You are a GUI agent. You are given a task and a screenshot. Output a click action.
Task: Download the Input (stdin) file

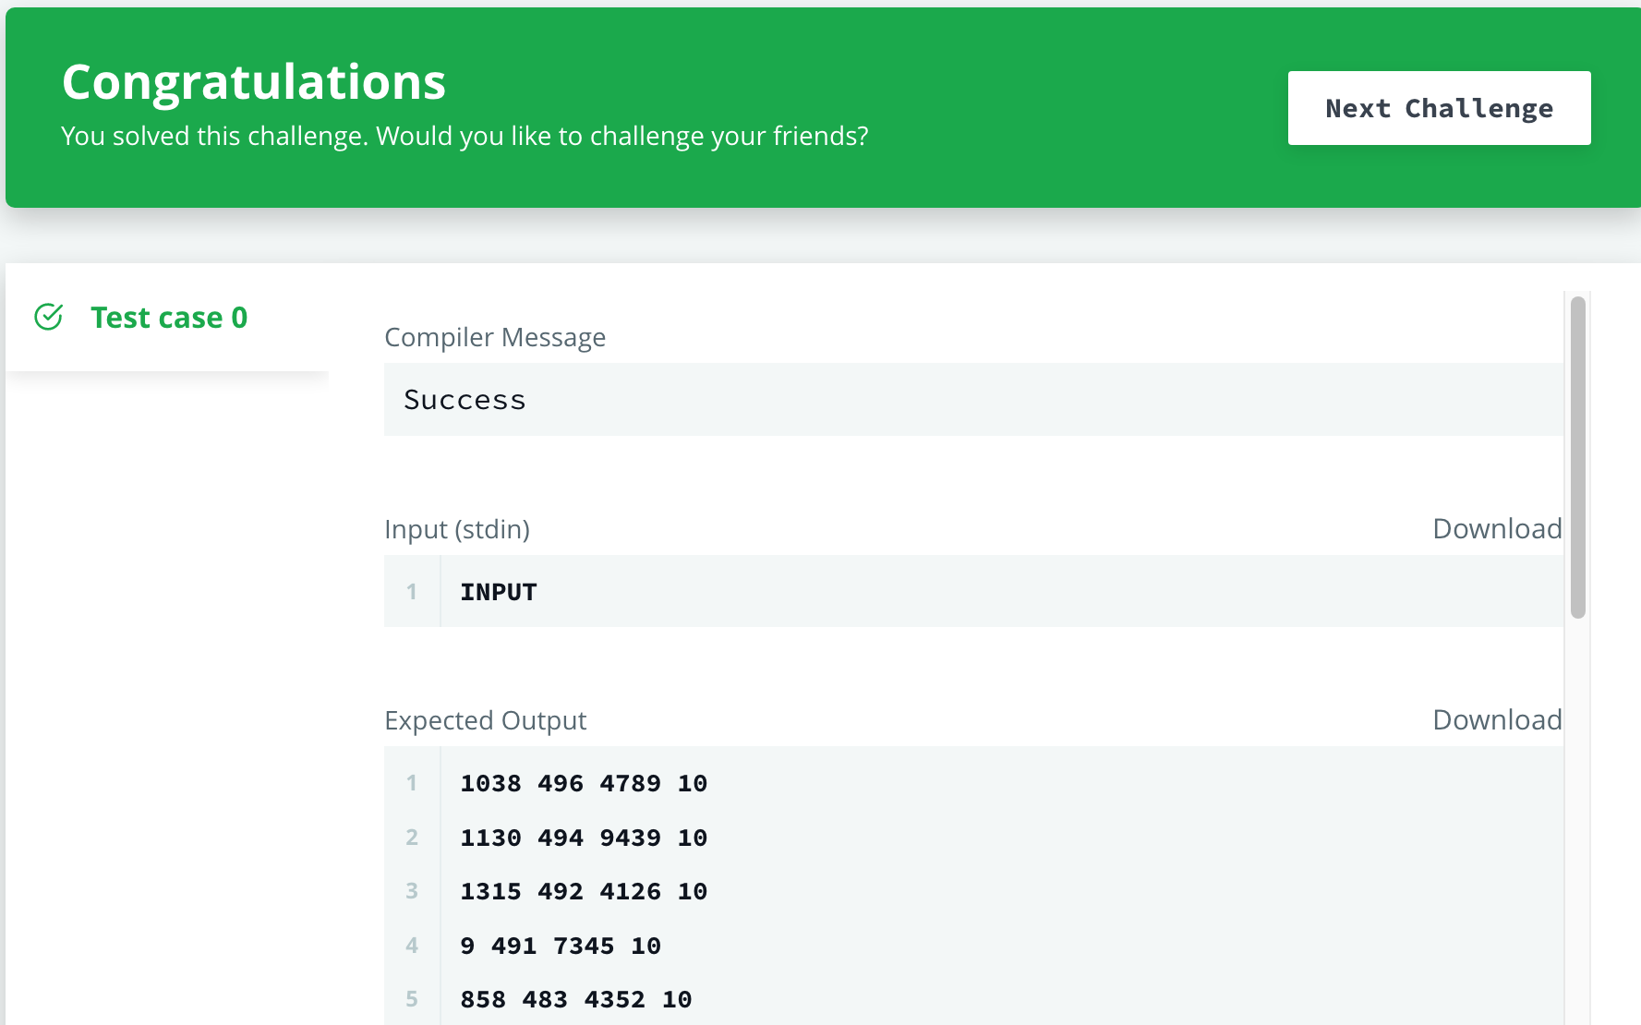[x=1497, y=529]
